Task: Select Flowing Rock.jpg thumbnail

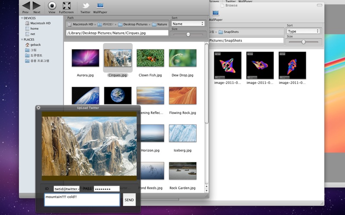Action: click(x=182, y=95)
